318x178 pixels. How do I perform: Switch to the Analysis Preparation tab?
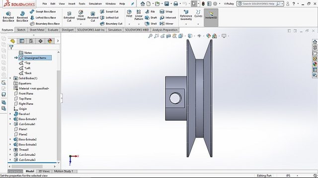click(165, 30)
